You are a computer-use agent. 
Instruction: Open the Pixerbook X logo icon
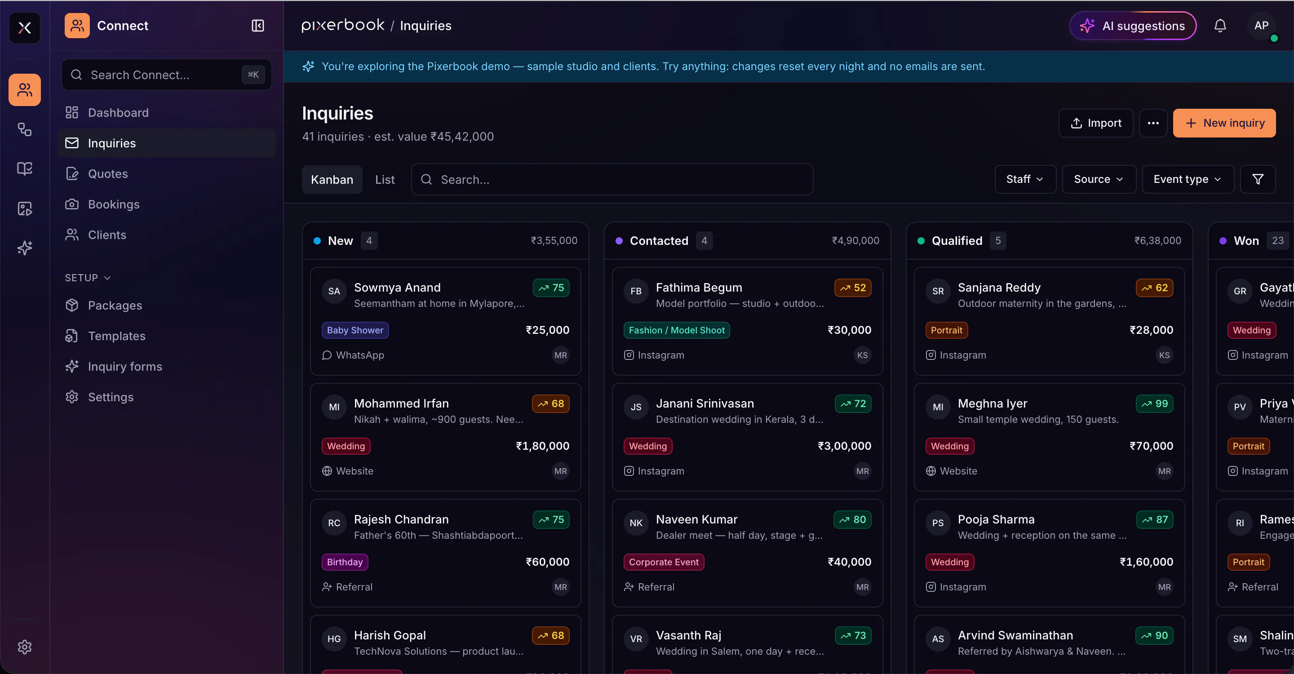[x=25, y=27]
